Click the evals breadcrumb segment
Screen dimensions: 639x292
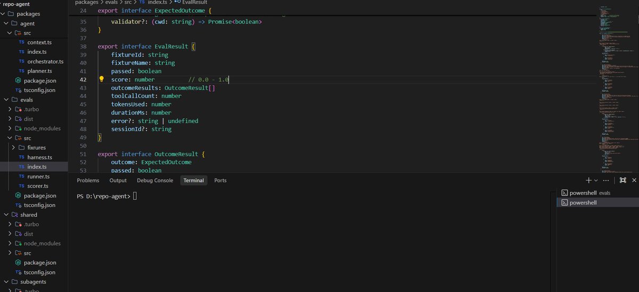point(112,3)
